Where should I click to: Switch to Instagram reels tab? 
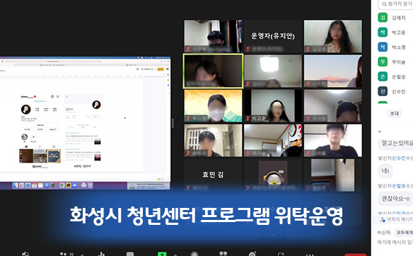(40, 146)
